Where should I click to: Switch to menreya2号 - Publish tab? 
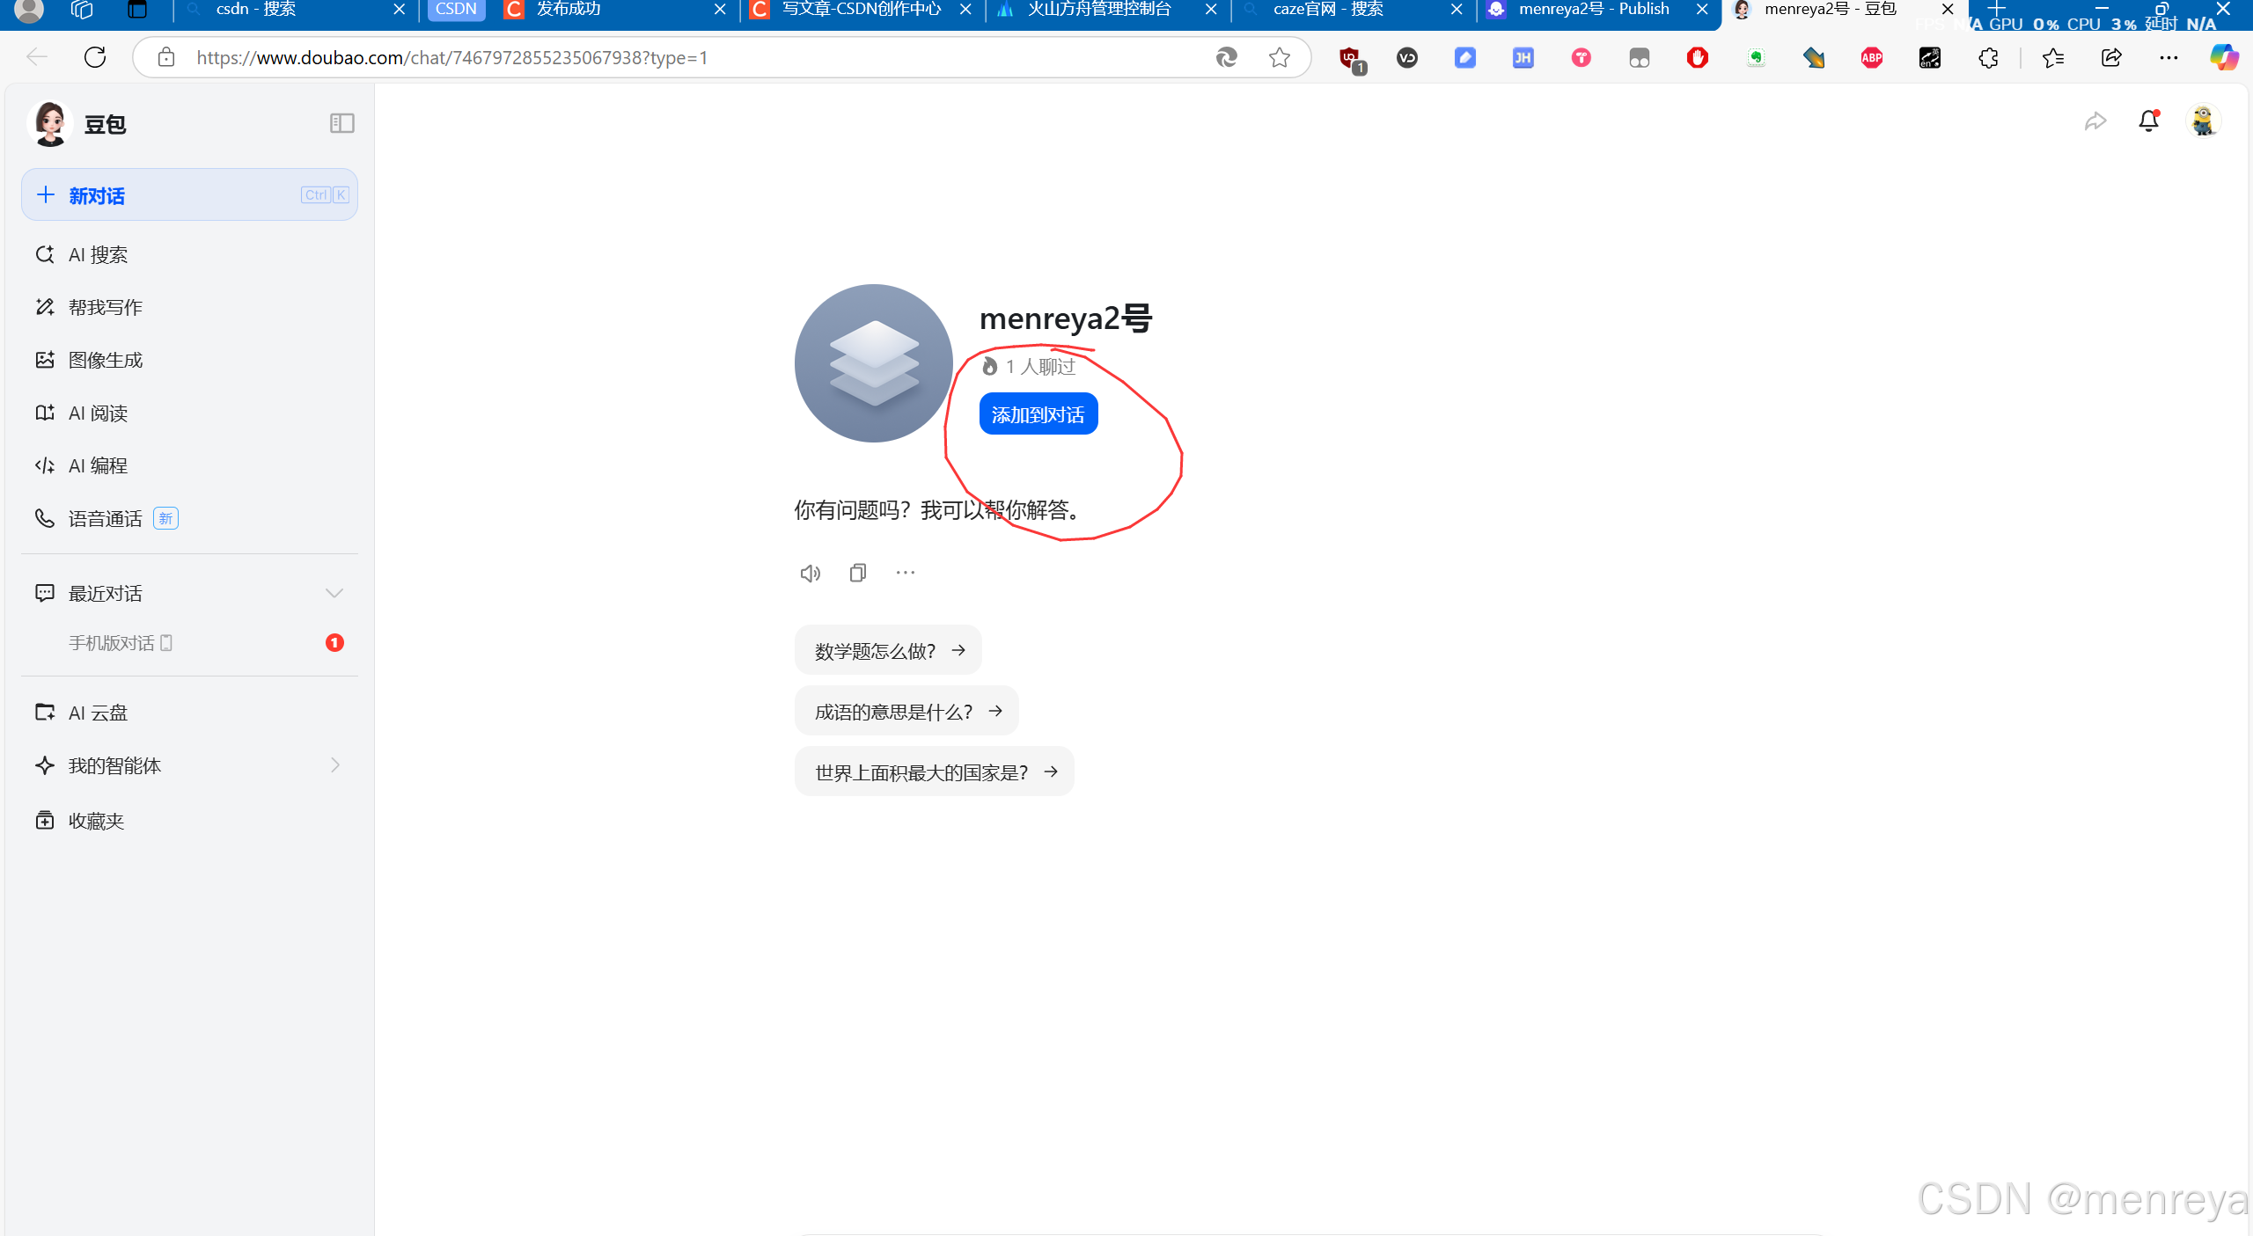click(x=1593, y=10)
